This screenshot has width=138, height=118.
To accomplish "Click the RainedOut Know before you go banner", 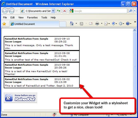I will click(x=20, y=98).
